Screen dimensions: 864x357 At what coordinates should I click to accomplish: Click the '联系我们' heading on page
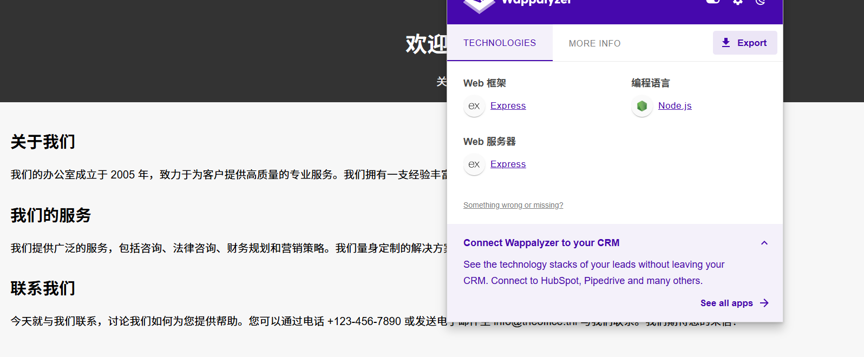point(43,288)
